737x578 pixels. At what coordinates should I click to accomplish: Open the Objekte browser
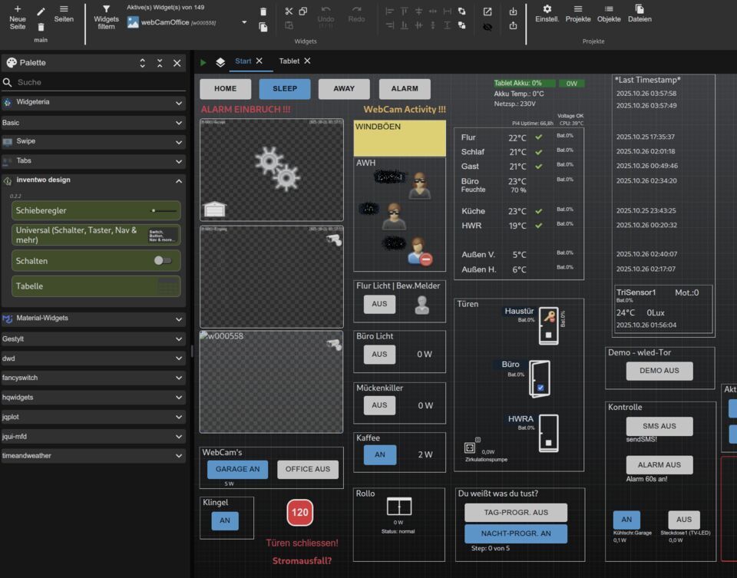609,8
